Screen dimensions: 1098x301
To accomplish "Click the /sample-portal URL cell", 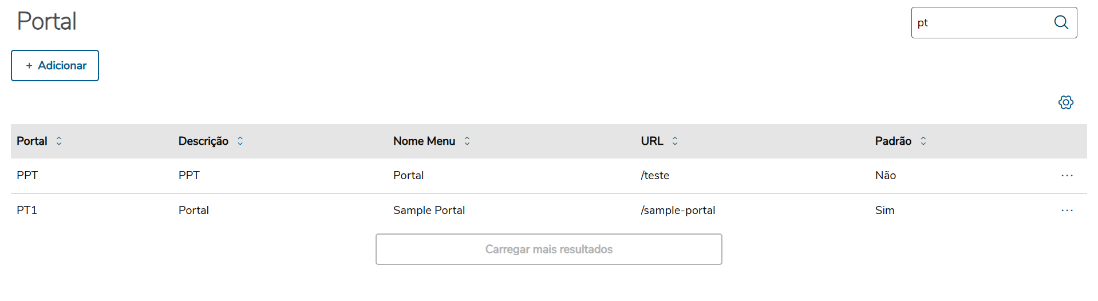I will [678, 211].
